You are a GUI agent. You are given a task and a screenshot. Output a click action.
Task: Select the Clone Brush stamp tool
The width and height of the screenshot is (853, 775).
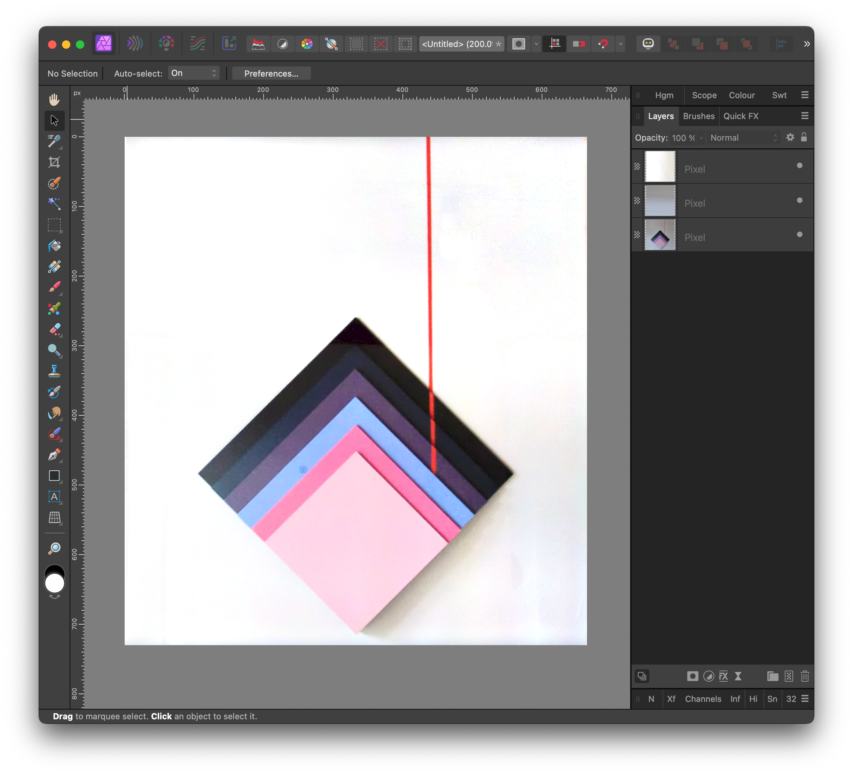(54, 371)
